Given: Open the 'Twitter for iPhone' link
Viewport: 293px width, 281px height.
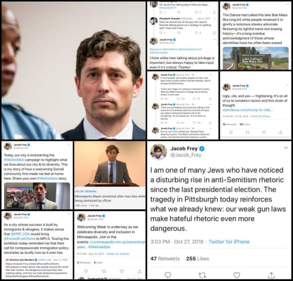Looking at the screenshot, I should [229, 242].
